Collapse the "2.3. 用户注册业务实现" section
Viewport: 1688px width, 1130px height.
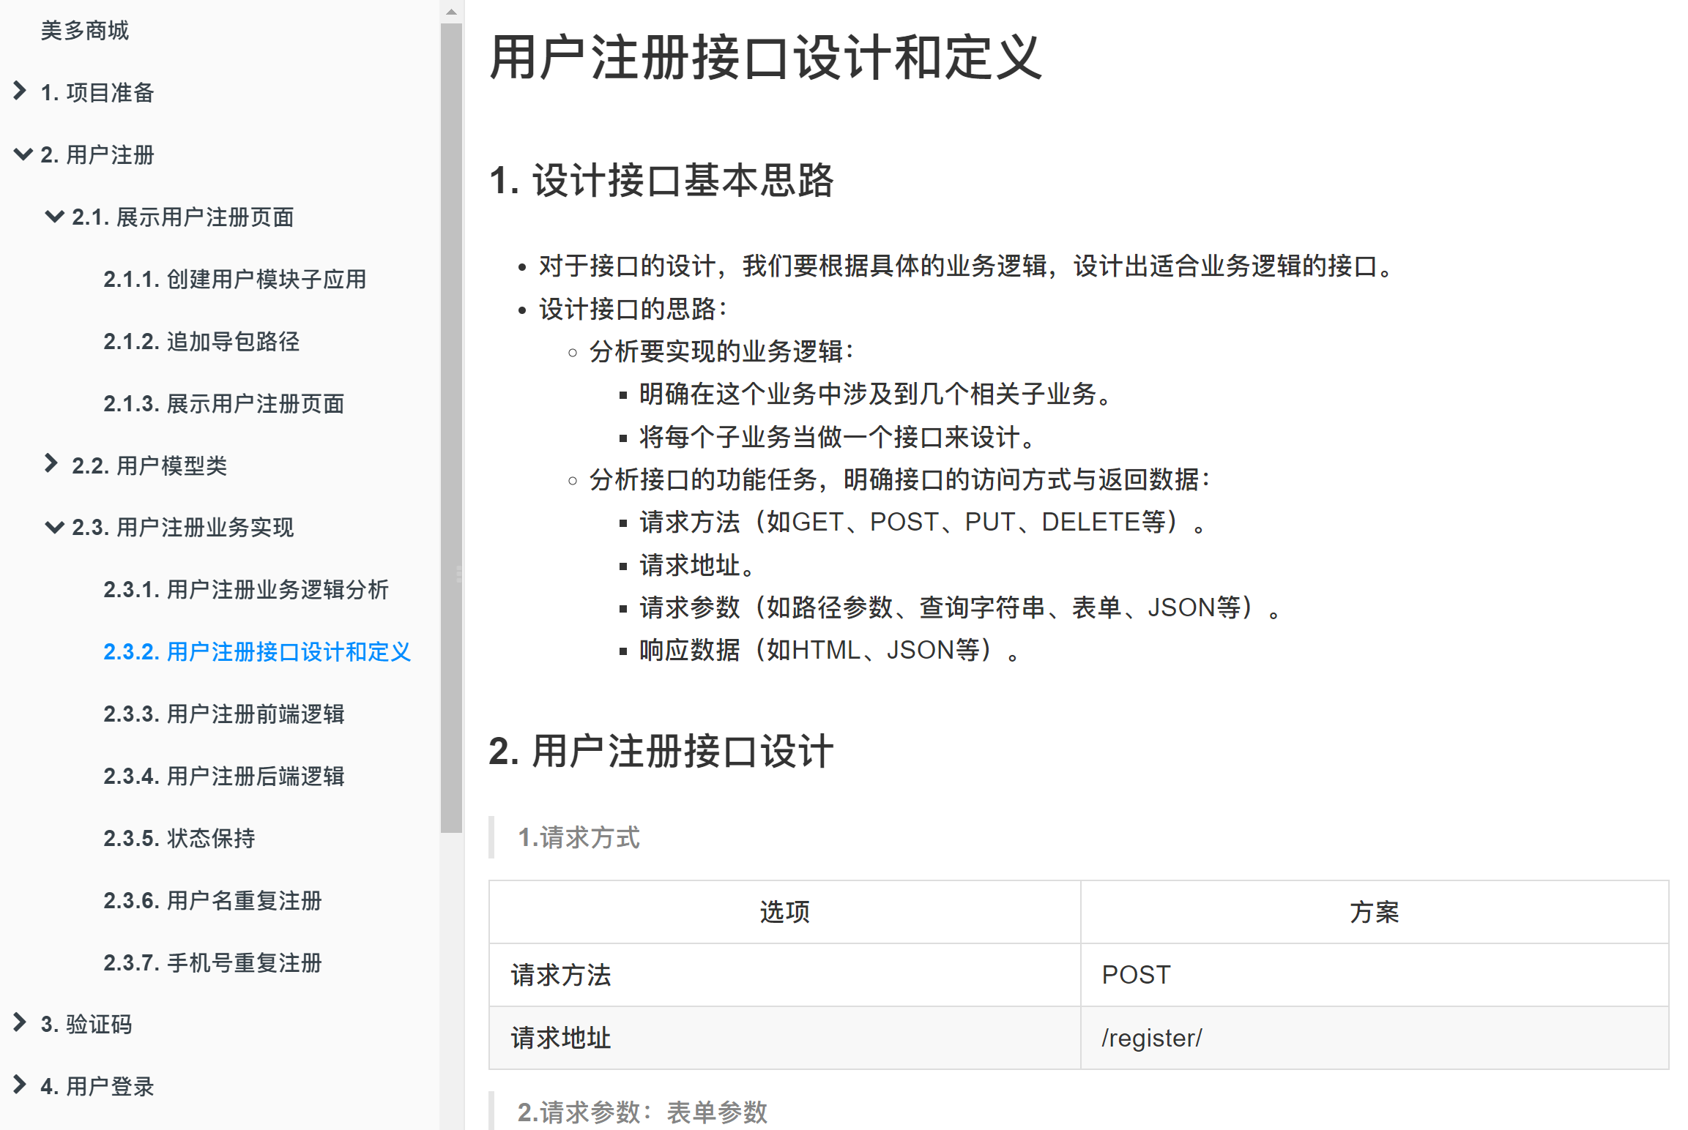click(52, 528)
